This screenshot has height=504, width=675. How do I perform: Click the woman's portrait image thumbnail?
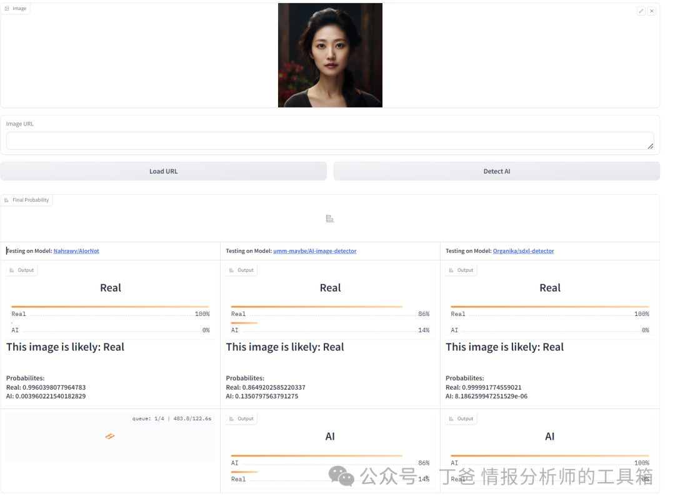click(x=330, y=55)
